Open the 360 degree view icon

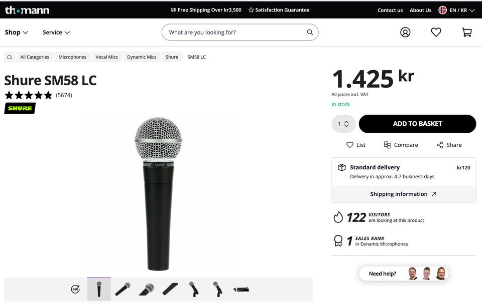pos(75,289)
